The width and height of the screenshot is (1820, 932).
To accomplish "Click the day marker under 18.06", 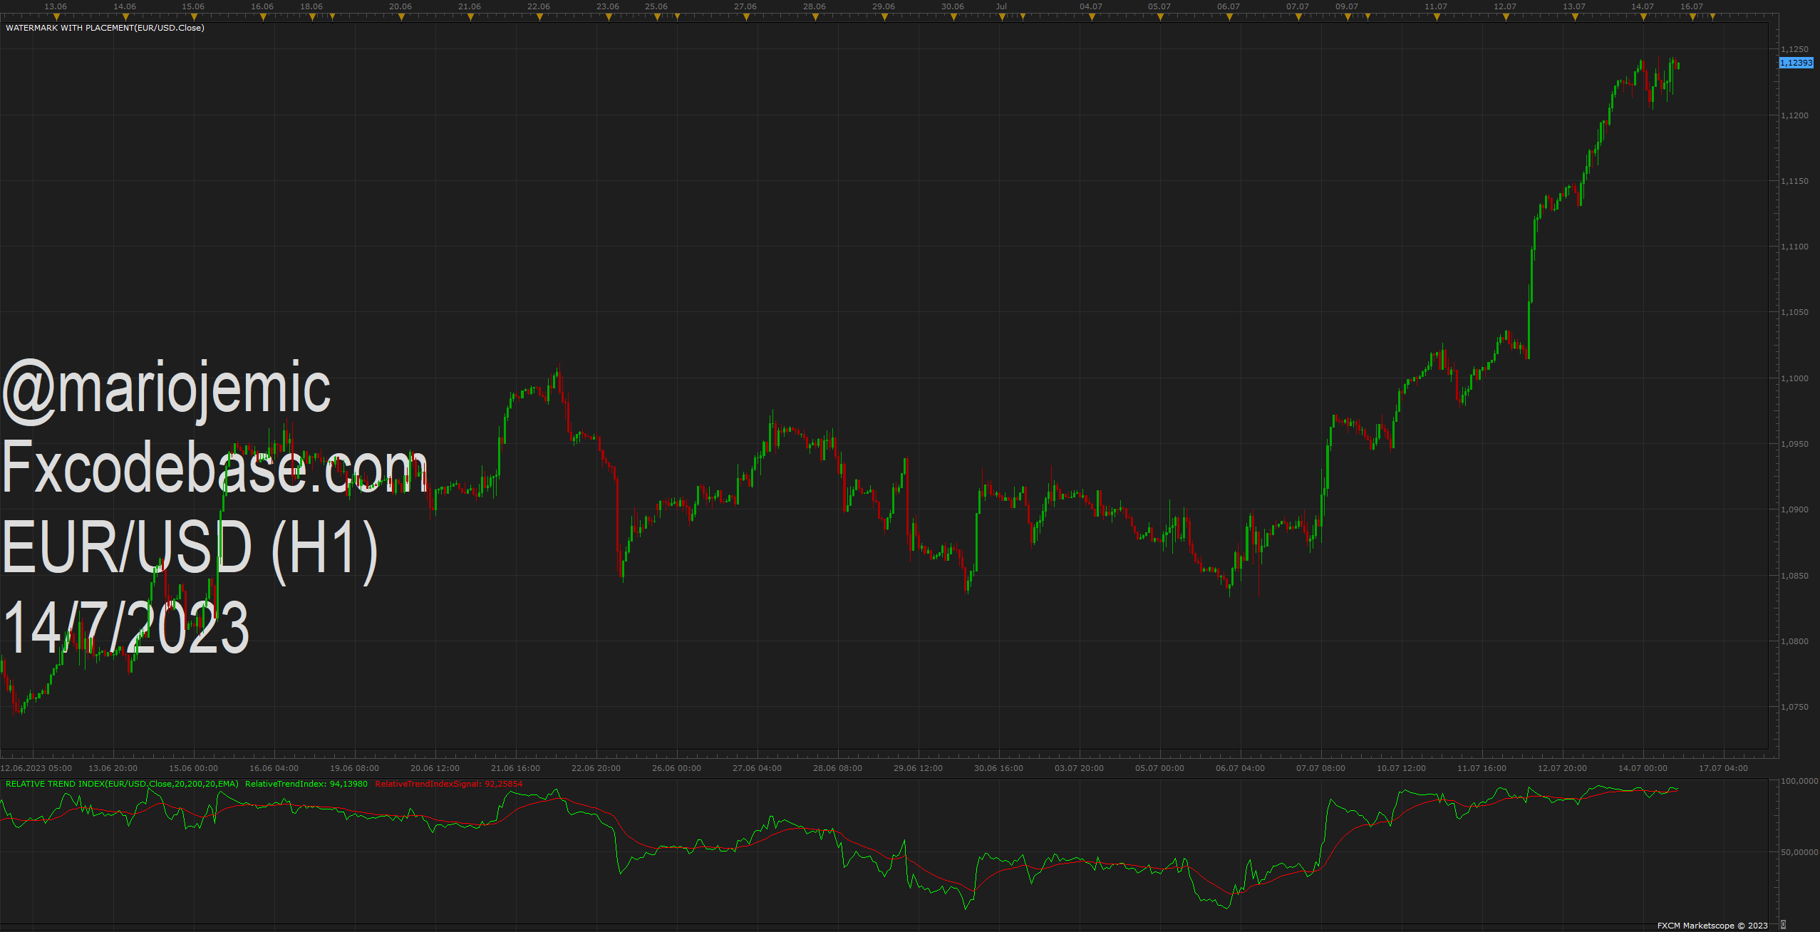I will (x=312, y=17).
